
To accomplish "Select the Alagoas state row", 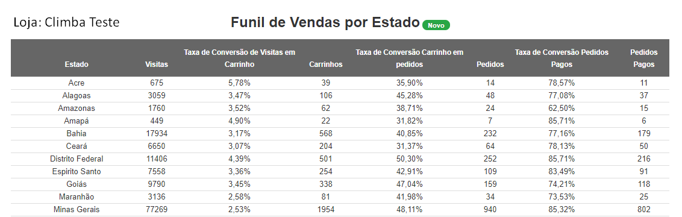I will tap(340, 96).
